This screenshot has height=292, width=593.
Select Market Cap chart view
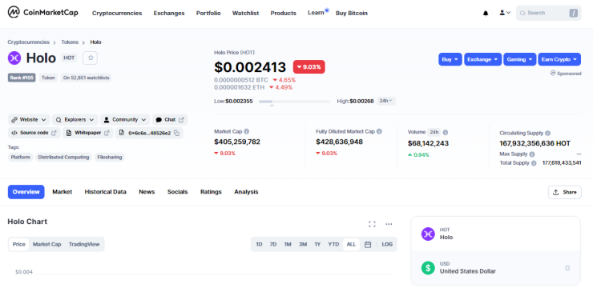pyautogui.click(x=47, y=245)
